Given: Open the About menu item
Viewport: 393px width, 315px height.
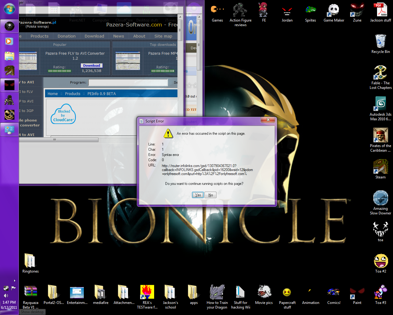Looking at the screenshot, I should tap(139, 36).
